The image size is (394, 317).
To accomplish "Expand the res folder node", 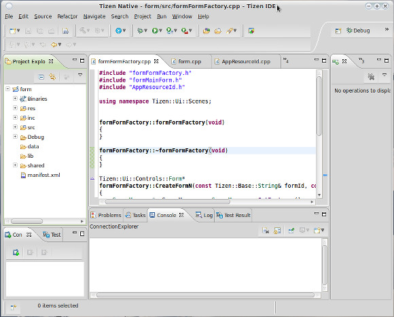I will pos(15,108).
